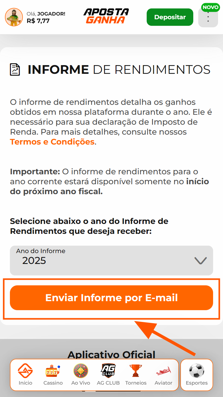Screen dimensions: 223x397
Task: Click the player avatar icon
Action: click(x=14, y=17)
